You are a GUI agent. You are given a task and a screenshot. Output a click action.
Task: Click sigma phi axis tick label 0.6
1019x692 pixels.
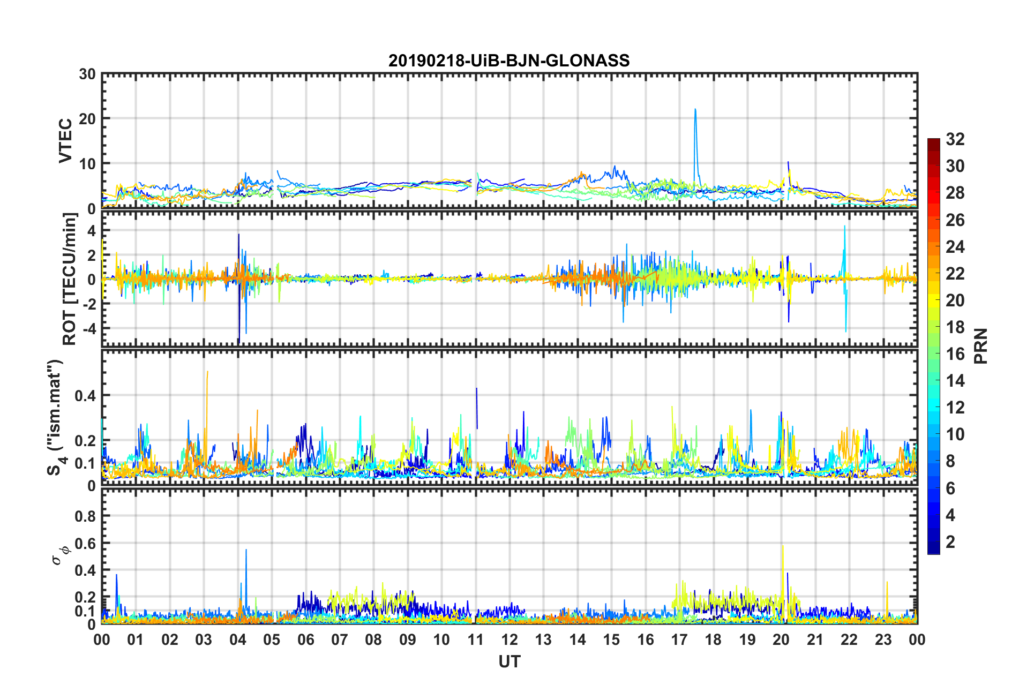[x=85, y=544]
